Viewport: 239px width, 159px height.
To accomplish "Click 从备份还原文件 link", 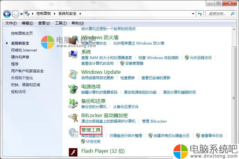I will point(126,107).
